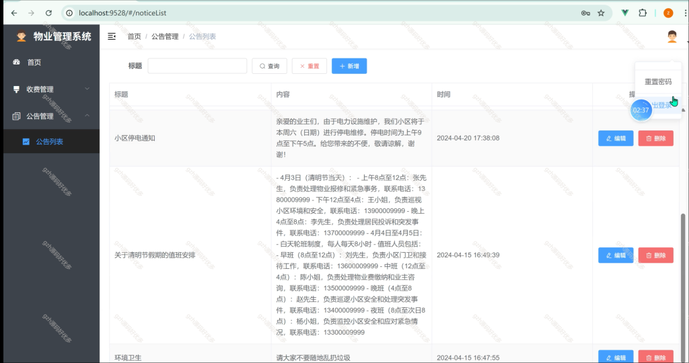Edit the 环境卫生 notice
Viewport: 689px width, 363px height.
click(x=616, y=356)
